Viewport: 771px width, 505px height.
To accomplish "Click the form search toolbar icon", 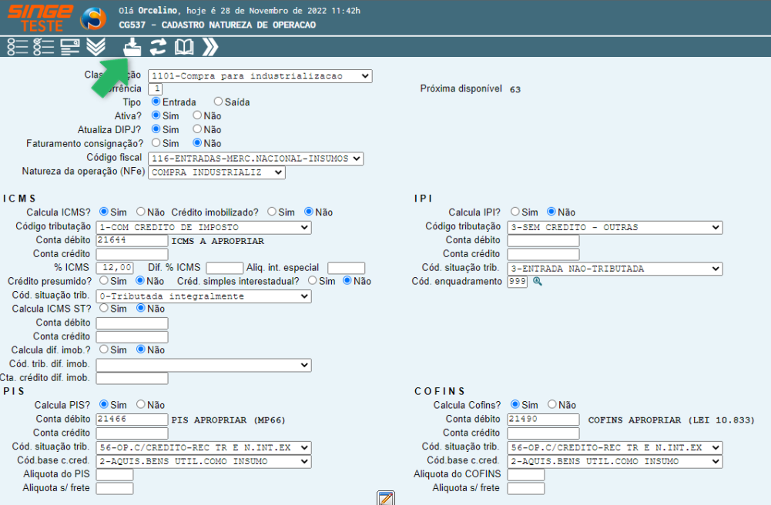I will [70, 47].
